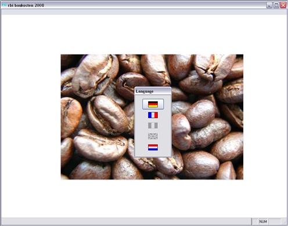Click the coffee beans background image
Viewport: 288px width, 226px height.
[97, 116]
